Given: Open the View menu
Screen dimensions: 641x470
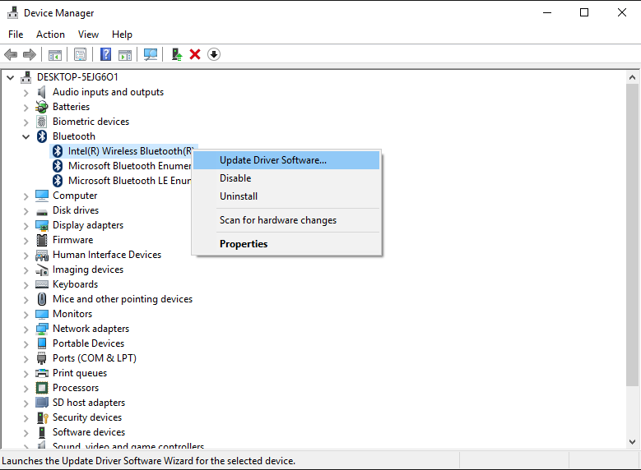Looking at the screenshot, I should (88, 35).
